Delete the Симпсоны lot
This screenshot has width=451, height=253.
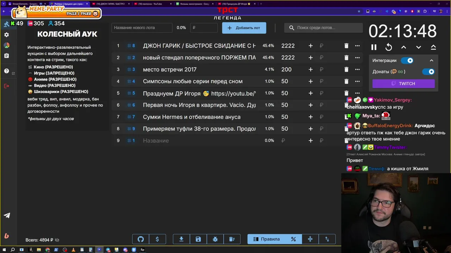346,81
